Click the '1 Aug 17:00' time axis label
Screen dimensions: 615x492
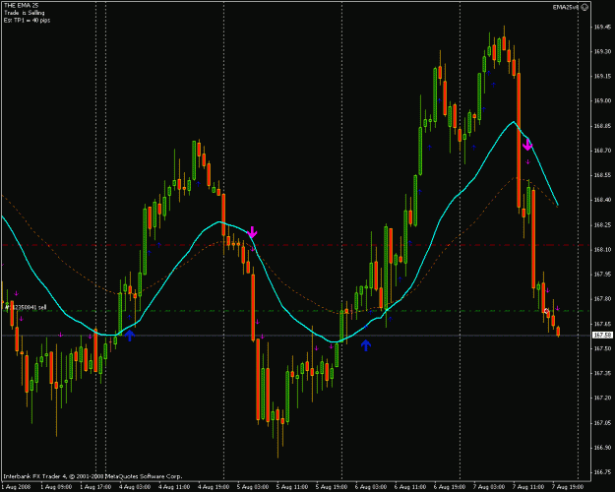click(95, 487)
